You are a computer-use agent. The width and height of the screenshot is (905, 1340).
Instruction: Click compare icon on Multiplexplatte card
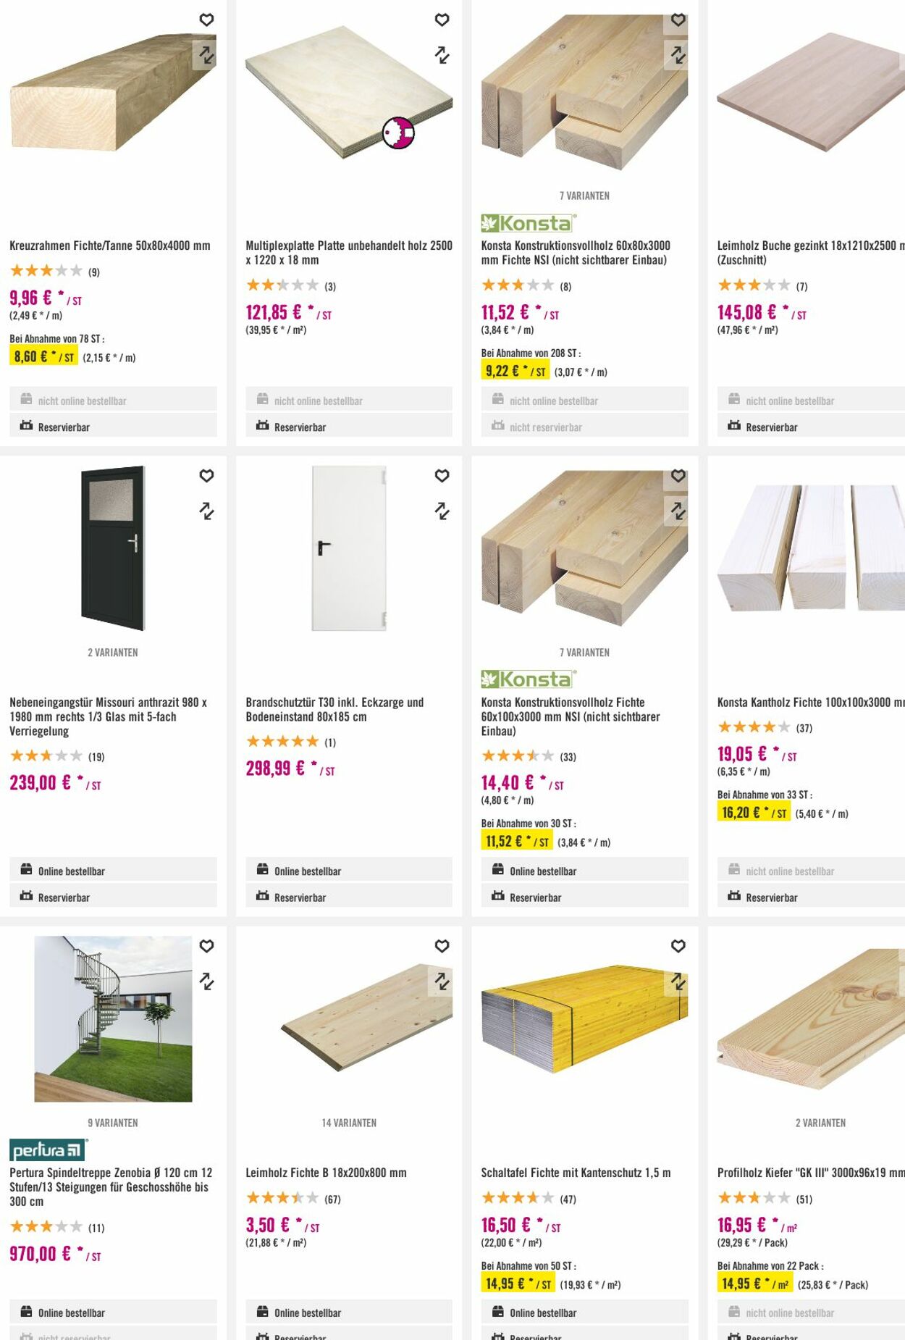pos(442,55)
